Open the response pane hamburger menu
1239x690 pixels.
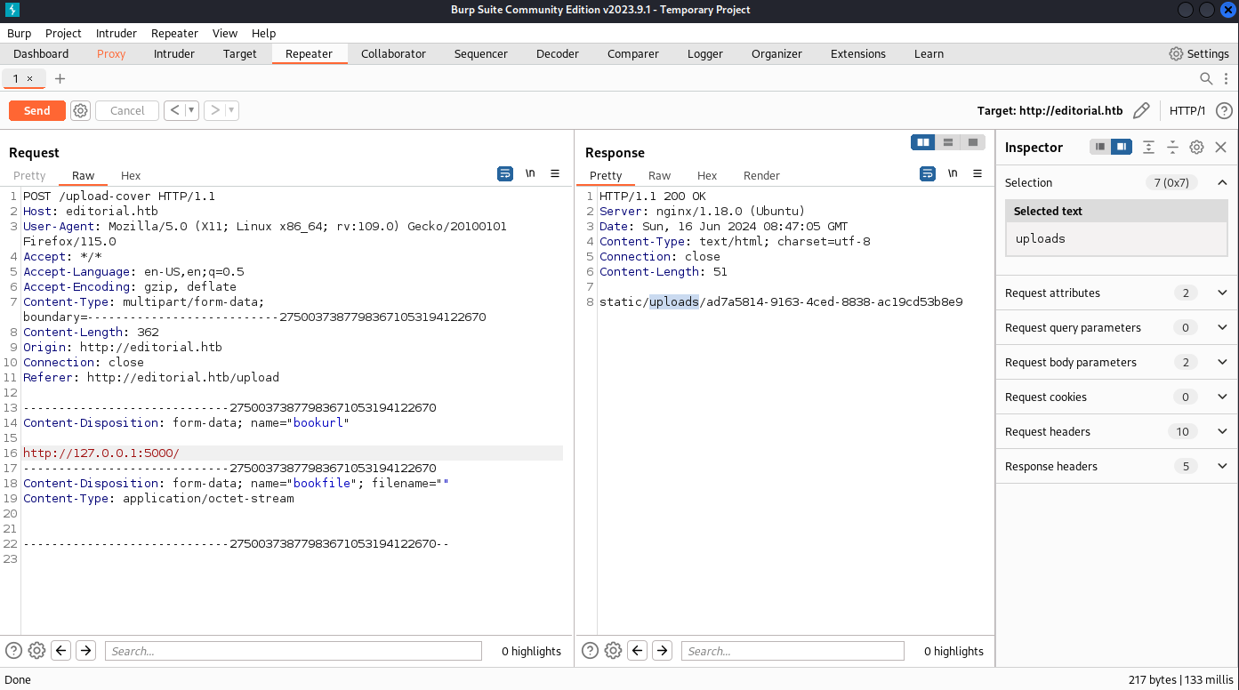tap(978, 173)
